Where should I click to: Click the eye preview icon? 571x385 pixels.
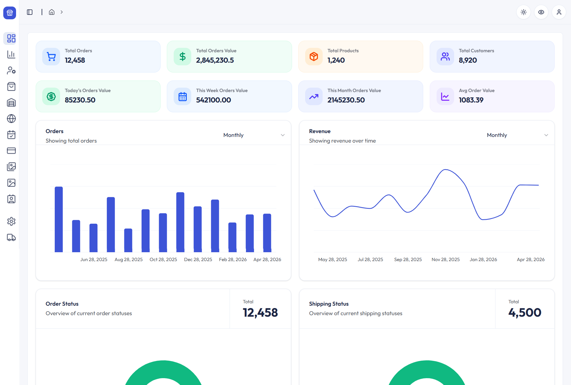[541, 12]
